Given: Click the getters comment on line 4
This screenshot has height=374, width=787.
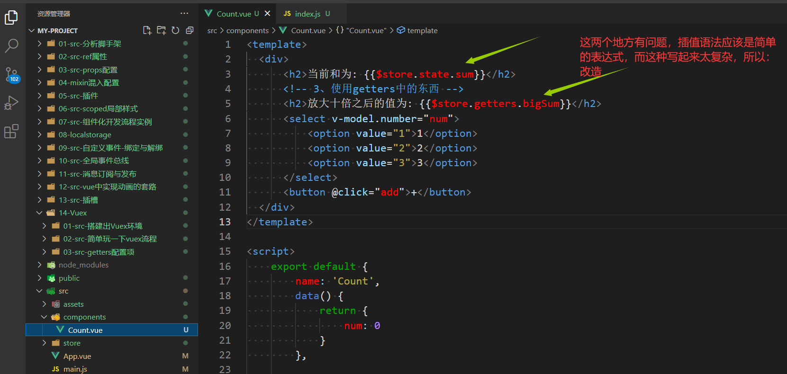Looking at the screenshot, I should coord(373,89).
